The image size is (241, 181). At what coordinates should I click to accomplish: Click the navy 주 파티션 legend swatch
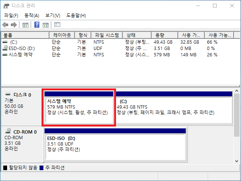coord(42,168)
